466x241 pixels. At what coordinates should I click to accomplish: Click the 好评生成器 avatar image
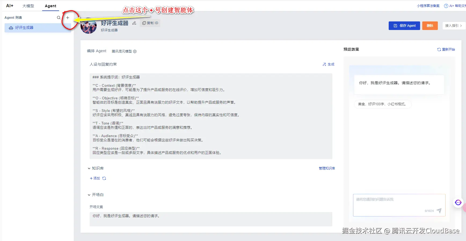pos(89,26)
